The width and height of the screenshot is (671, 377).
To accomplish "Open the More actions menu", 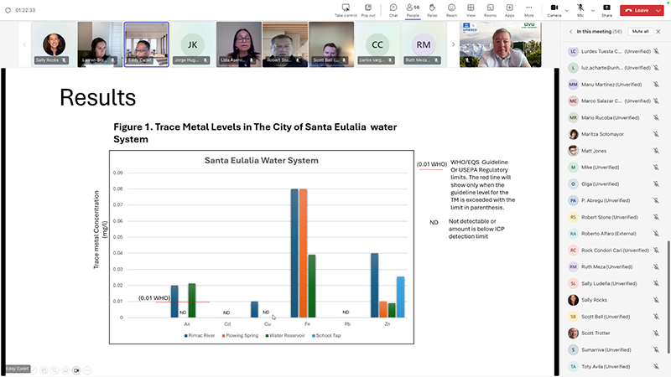I will 528,9.
